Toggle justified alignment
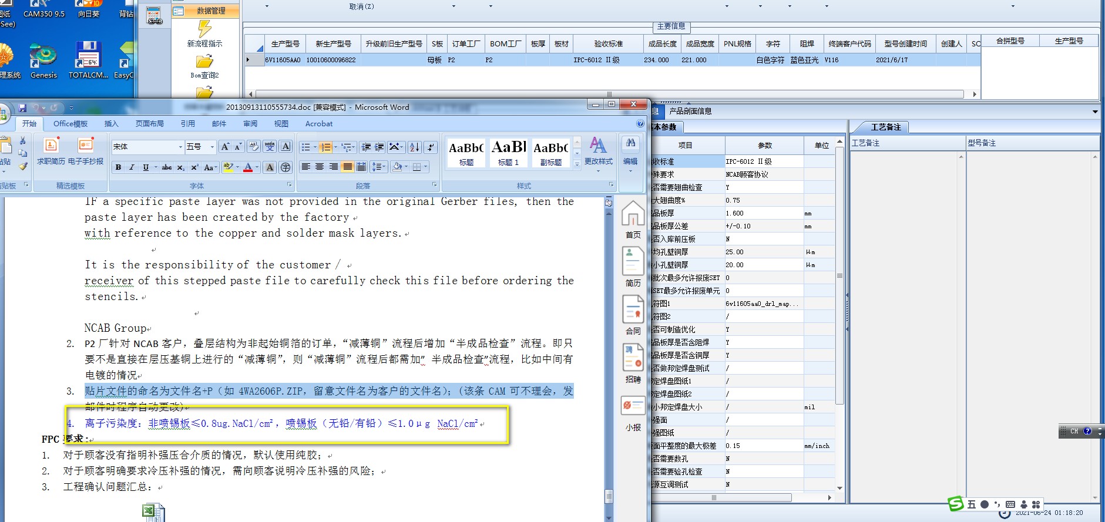1105x522 pixels. [x=347, y=167]
